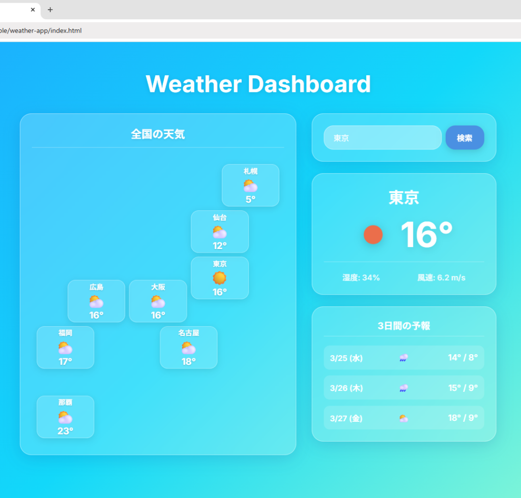Click the Hiroshima (広島) weather icon
The width and height of the screenshot is (521, 498).
(x=96, y=301)
